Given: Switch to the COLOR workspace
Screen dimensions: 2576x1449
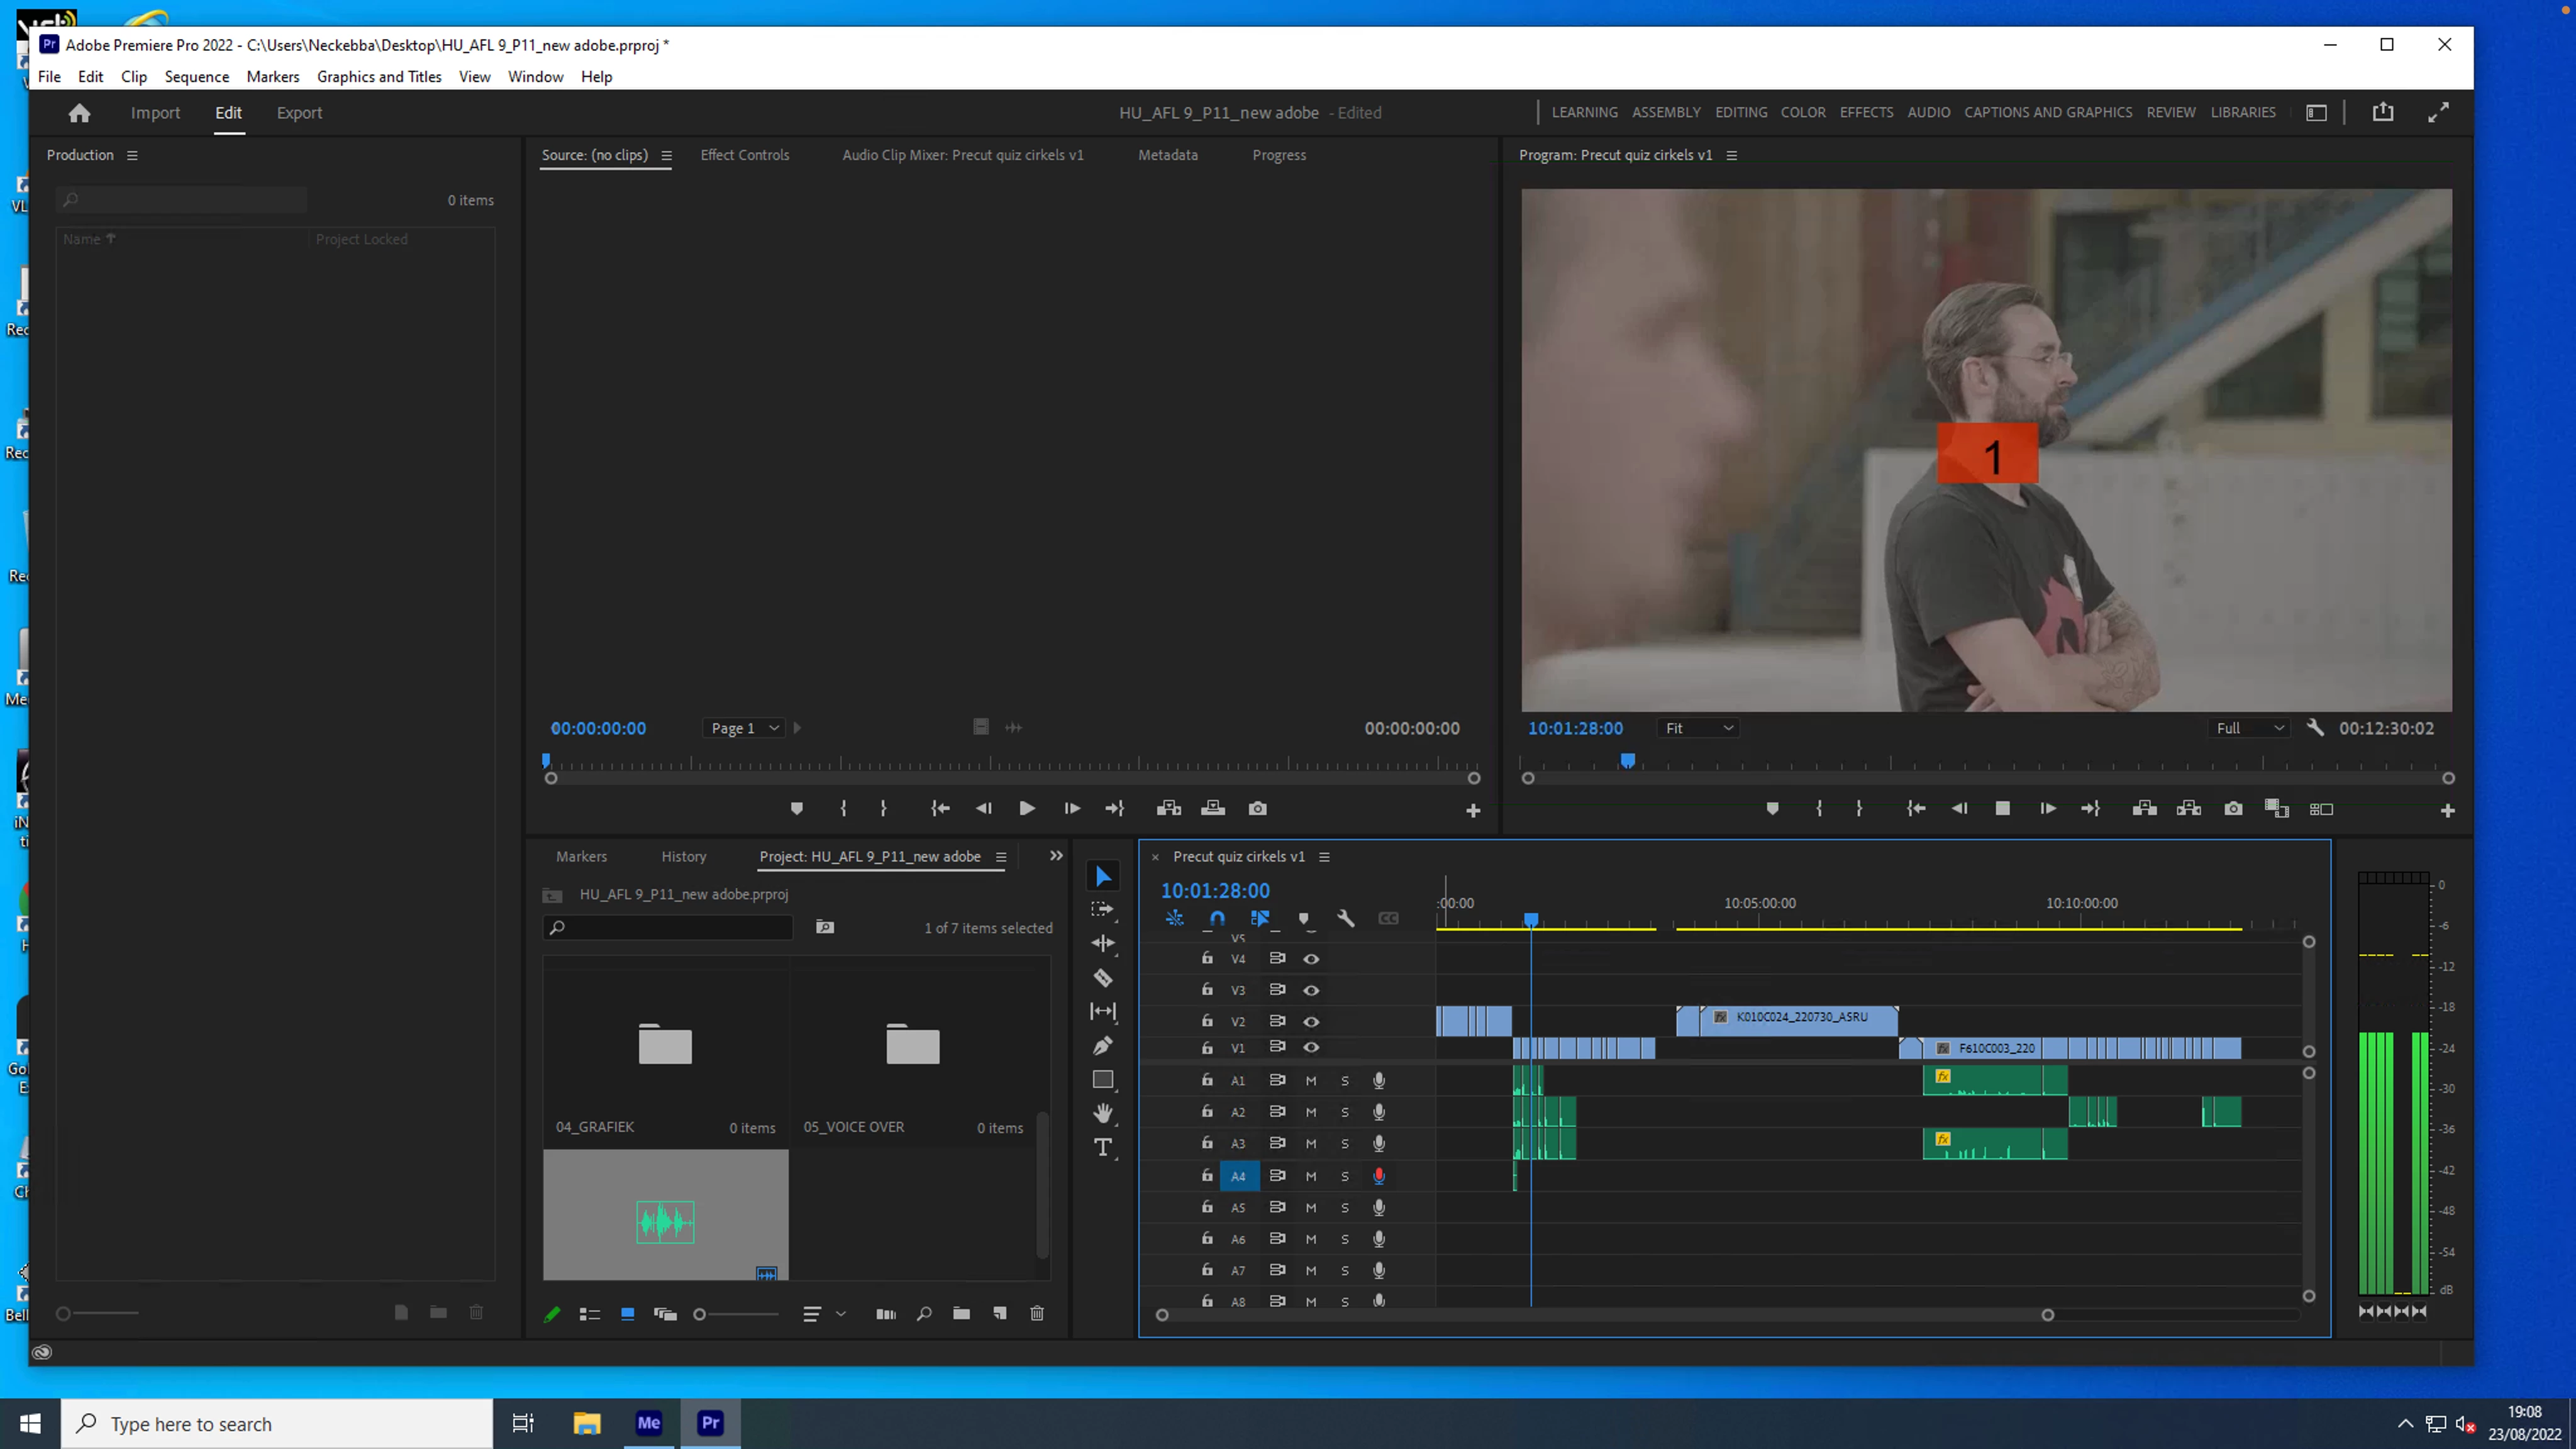Looking at the screenshot, I should point(1802,112).
